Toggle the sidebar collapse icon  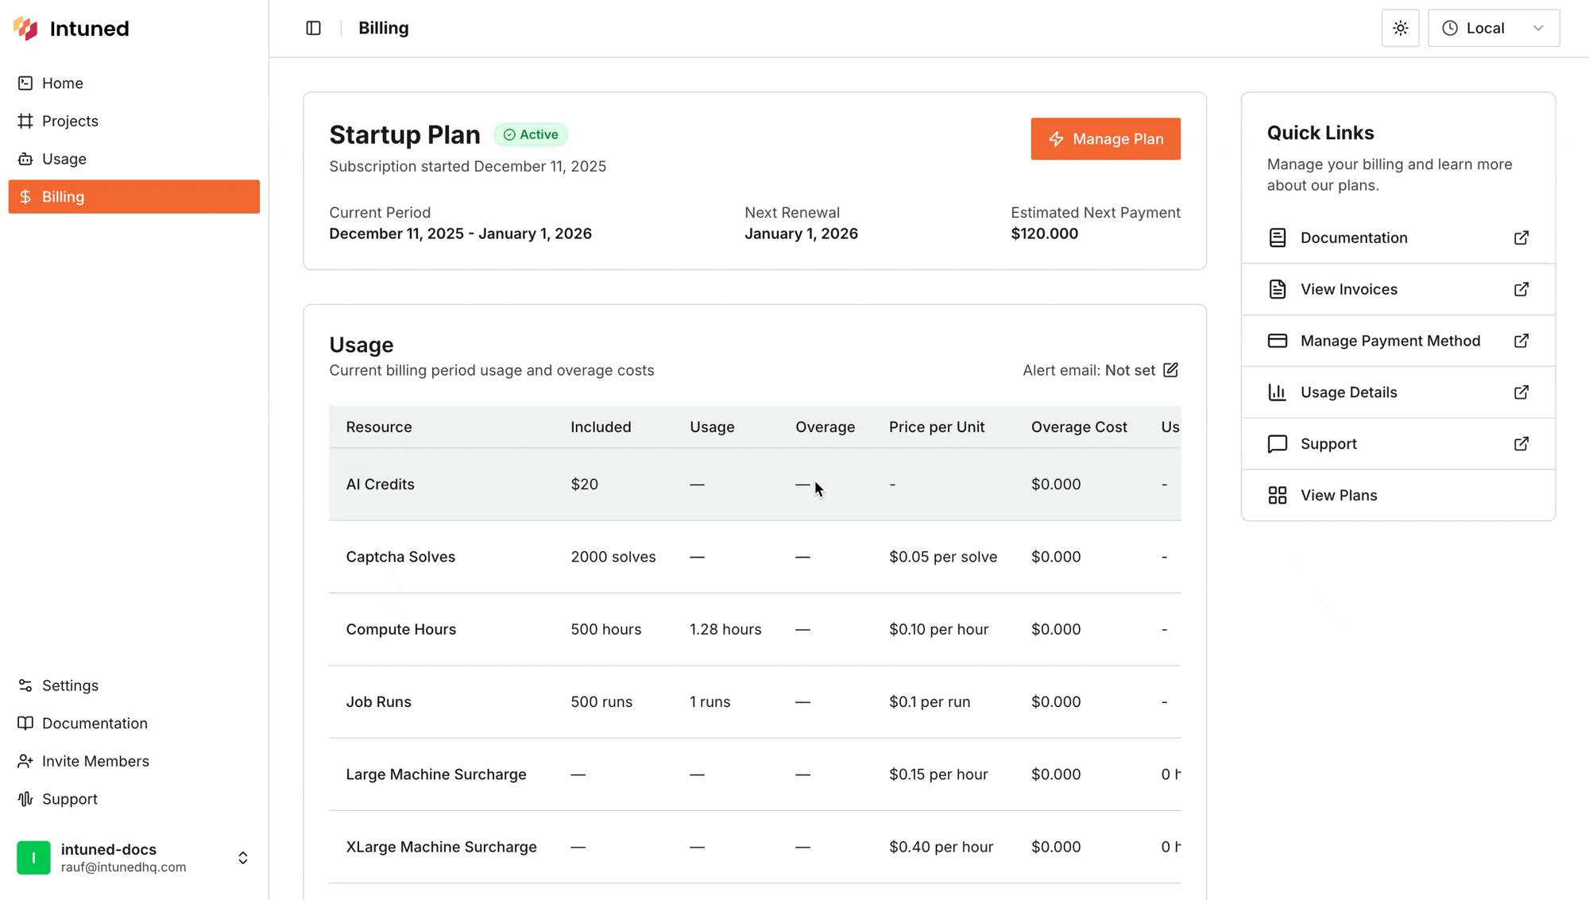pos(313,29)
